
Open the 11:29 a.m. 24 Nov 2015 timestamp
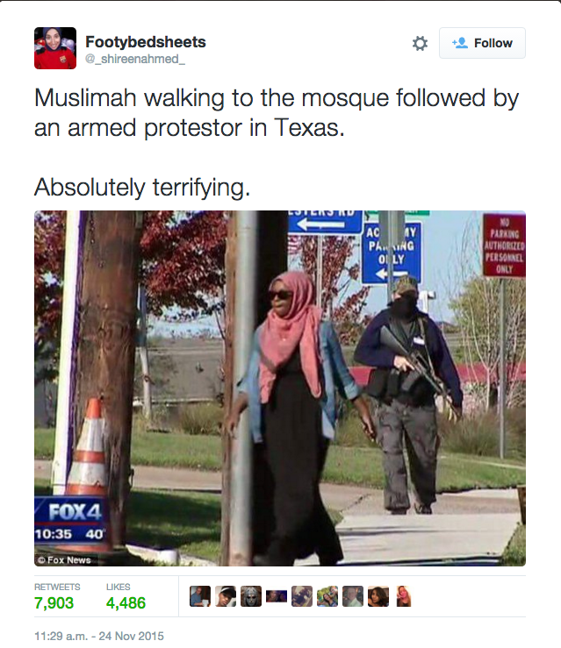[x=99, y=636]
